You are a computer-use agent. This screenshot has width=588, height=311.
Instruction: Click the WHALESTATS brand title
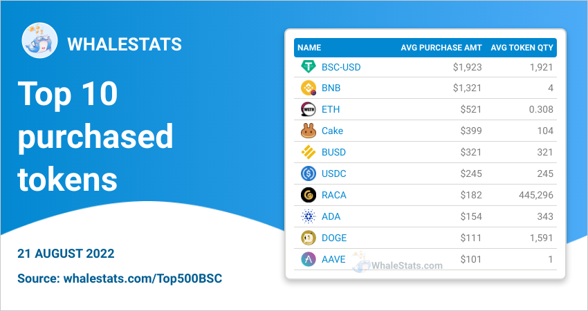(125, 44)
